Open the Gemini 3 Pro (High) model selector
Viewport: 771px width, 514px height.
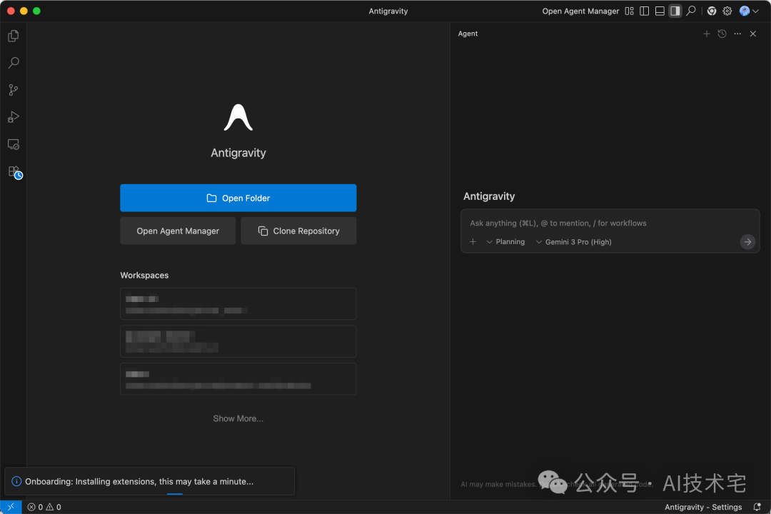tap(573, 242)
